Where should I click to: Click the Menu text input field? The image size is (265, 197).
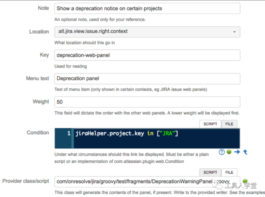tap(147, 79)
